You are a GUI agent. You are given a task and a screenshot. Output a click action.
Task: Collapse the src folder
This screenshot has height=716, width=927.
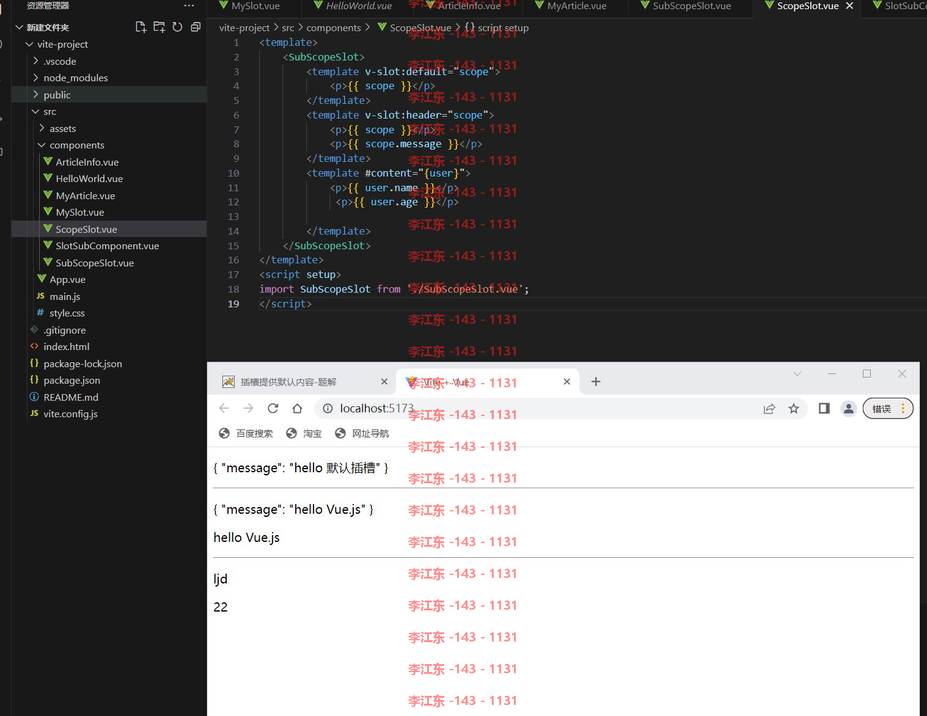coord(35,111)
